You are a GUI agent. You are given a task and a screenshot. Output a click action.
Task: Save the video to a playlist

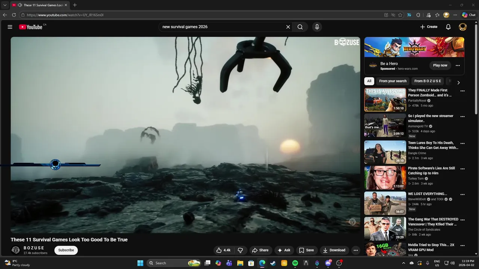tap(306, 250)
